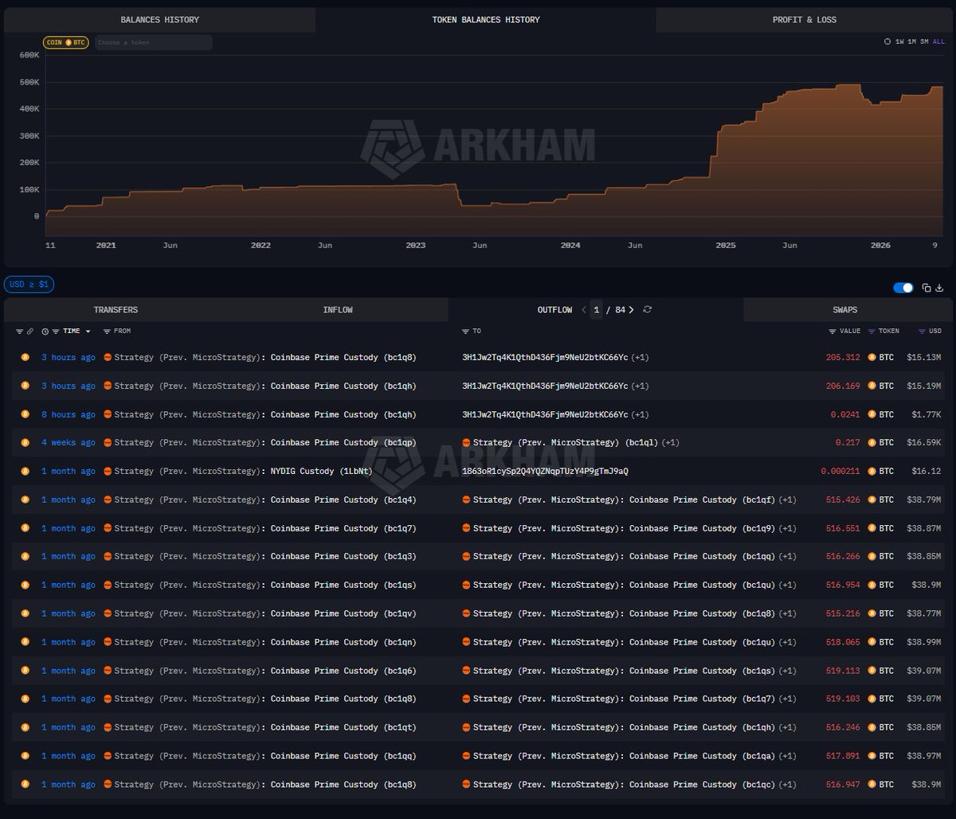Click the download icon above the table
This screenshot has width=956, height=819.
pos(939,288)
